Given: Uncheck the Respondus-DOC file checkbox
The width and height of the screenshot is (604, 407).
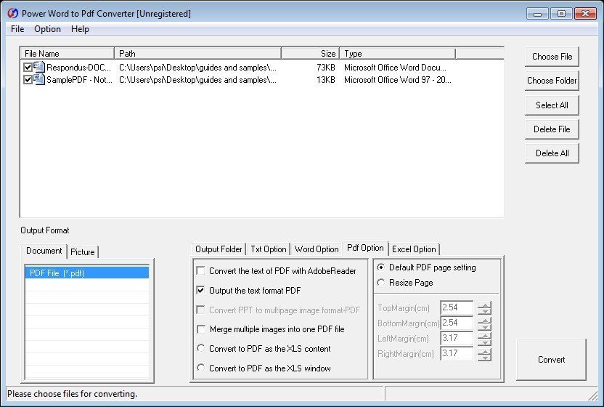Looking at the screenshot, I should tap(28, 67).
